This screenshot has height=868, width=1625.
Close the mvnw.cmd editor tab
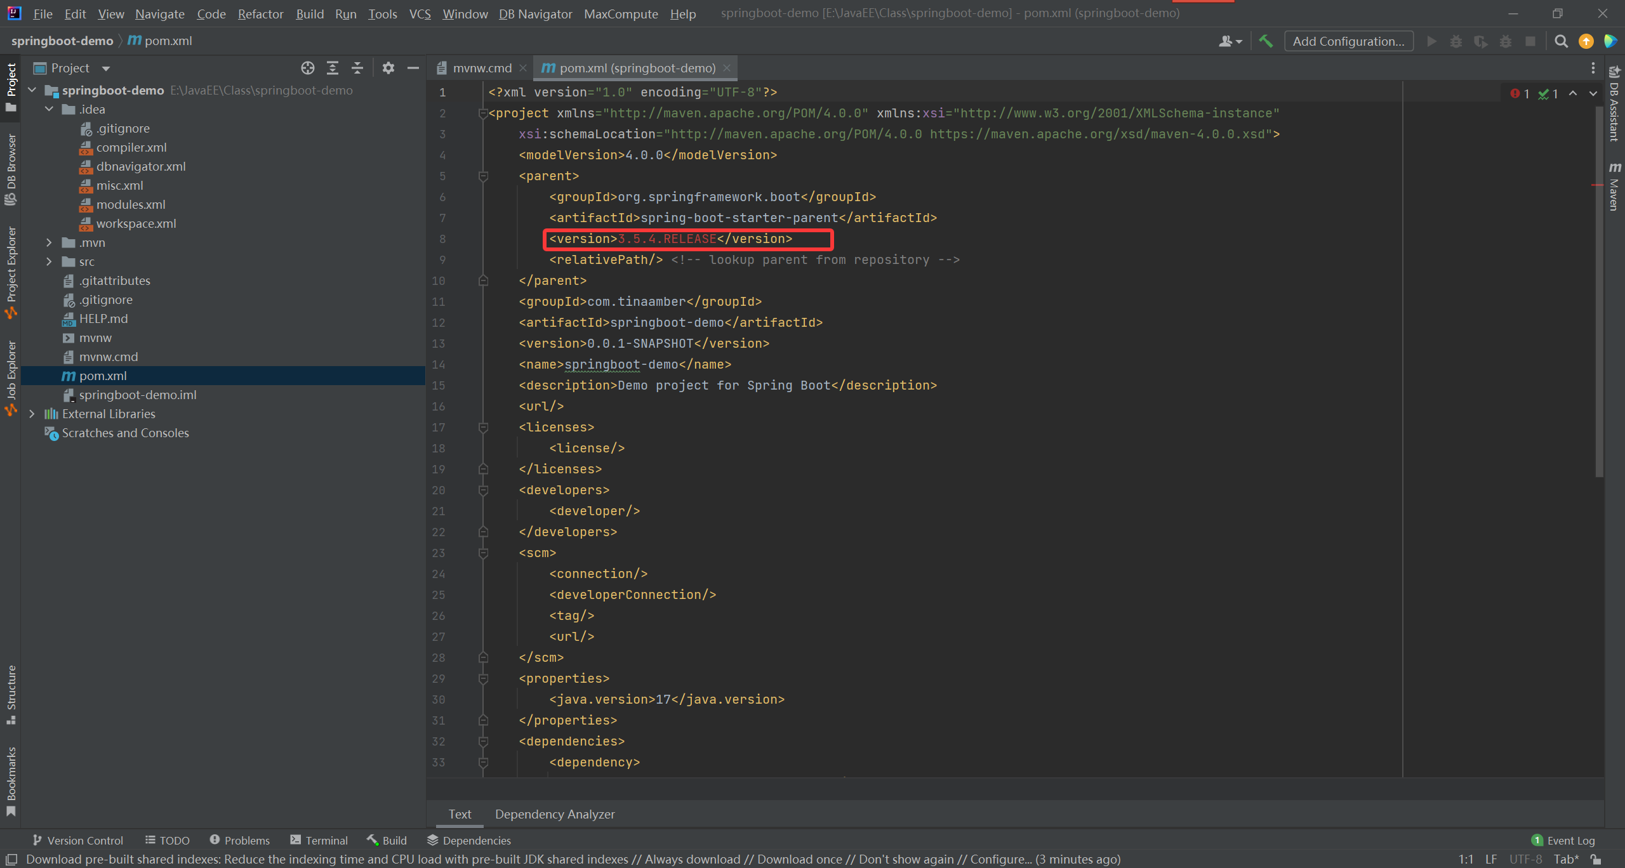pyautogui.click(x=523, y=68)
